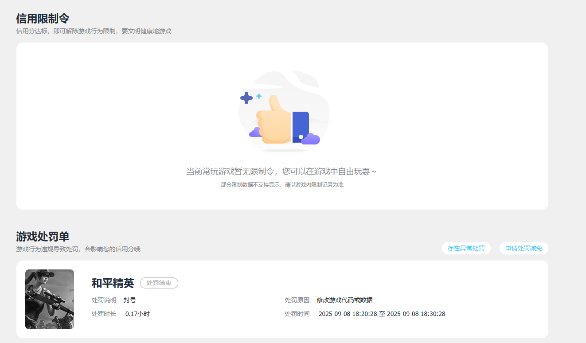Click the 申请处罚减免 button
Viewport: 586px width, 343px height.
pyautogui.click(x=523, y=248)
